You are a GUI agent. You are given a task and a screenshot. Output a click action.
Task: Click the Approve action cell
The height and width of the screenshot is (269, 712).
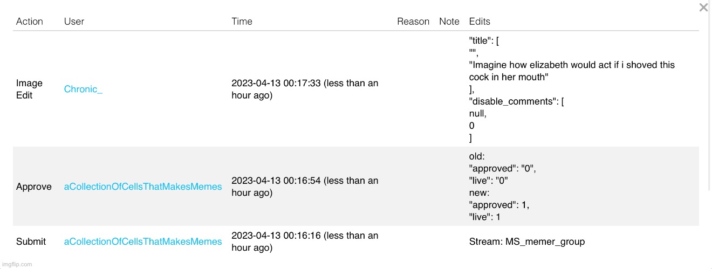pos(34,187)
